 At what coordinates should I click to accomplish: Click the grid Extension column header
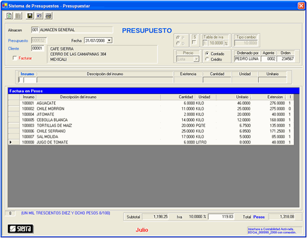tap(269, 97)
